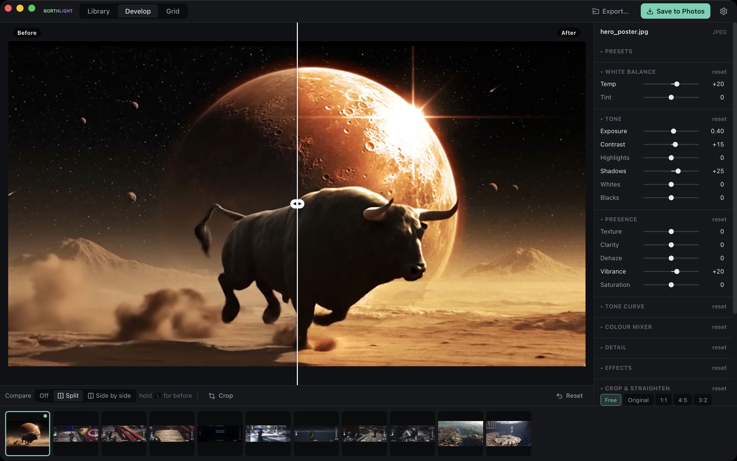This screenshot has height=461, width=737.
Task: Select Split compare mode
Action: pos(68,396)
